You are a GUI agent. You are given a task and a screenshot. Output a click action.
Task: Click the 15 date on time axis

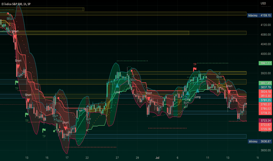coord(47,158)
